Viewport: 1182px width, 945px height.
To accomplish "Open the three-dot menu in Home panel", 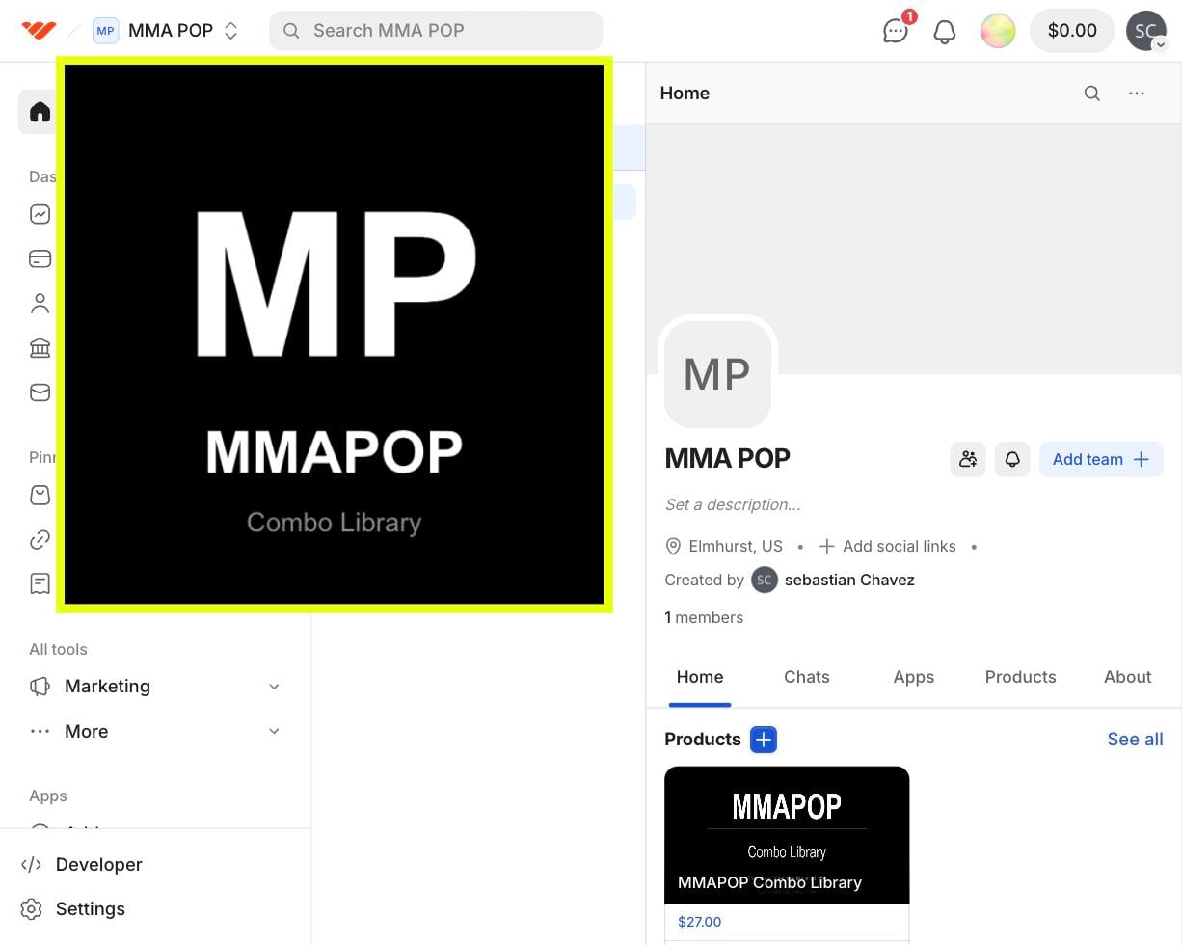I will 1137,94.
